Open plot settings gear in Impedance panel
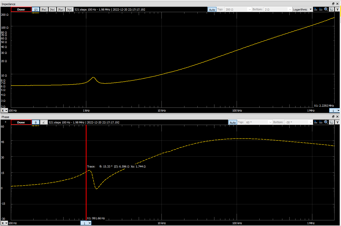This screenshot has height=226, width=341. tap(331, 9)
